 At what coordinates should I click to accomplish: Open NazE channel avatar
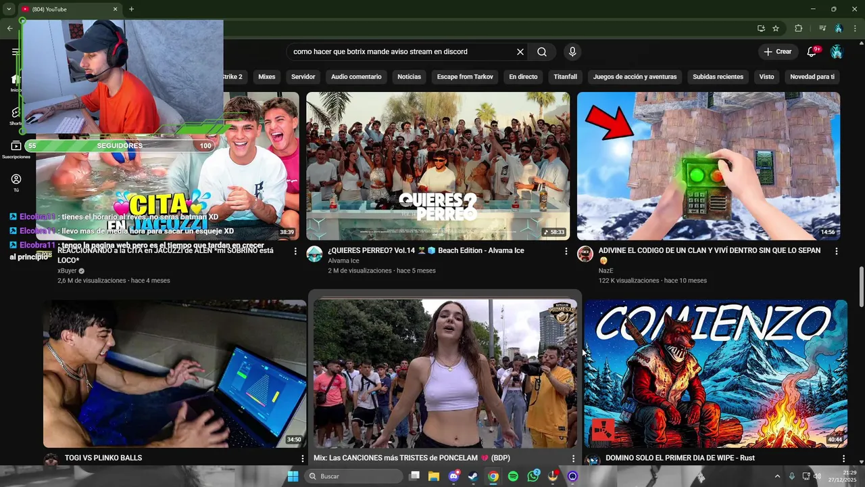coord(585,254)
